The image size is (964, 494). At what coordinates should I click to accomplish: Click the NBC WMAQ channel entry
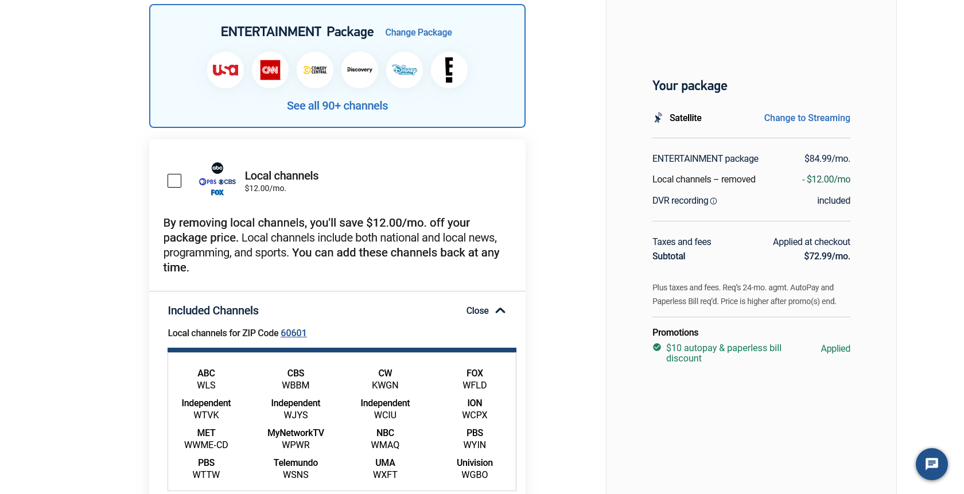click(385, 439)
